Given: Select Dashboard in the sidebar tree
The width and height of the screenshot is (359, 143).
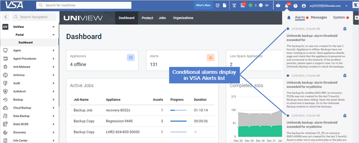Looking at the screenshot, I should [25, 42].
